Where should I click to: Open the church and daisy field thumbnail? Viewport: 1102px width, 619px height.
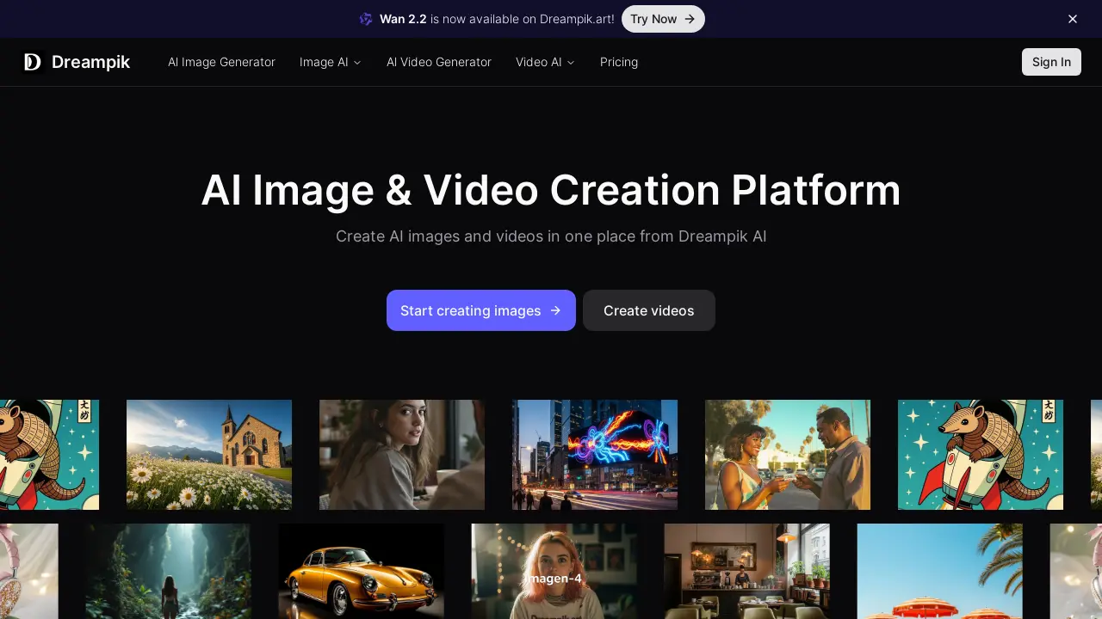coord(209,455)
